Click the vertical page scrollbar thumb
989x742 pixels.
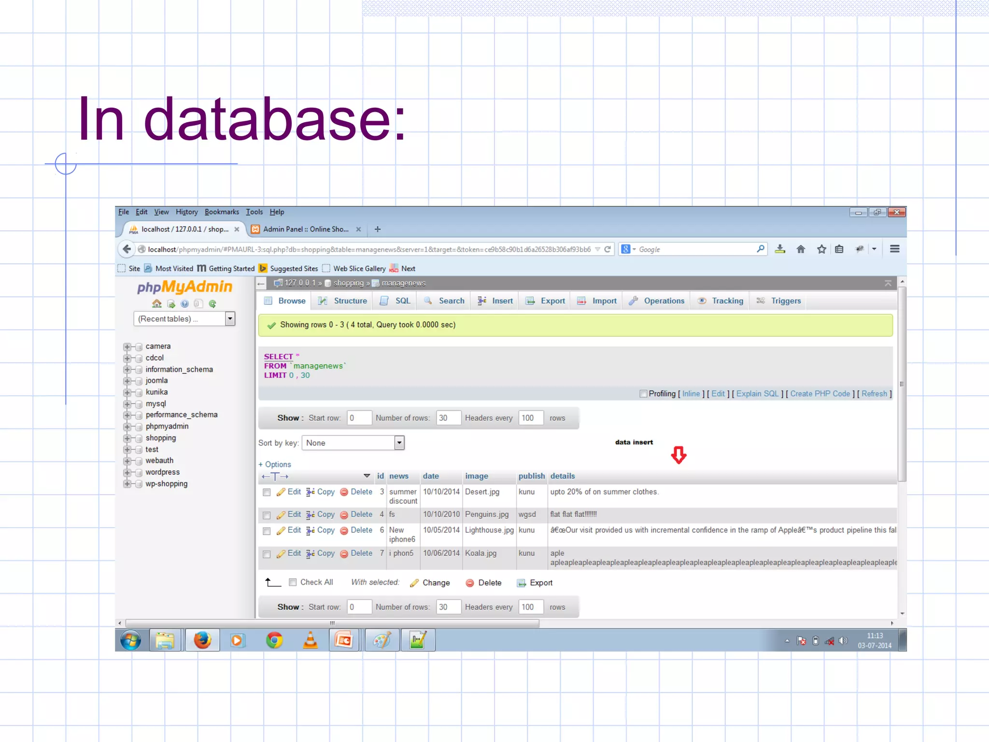coord(902,384)
